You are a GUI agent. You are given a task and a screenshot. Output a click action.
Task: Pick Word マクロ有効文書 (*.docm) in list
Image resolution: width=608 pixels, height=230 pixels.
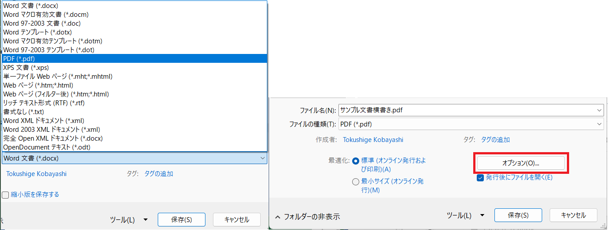46,14
